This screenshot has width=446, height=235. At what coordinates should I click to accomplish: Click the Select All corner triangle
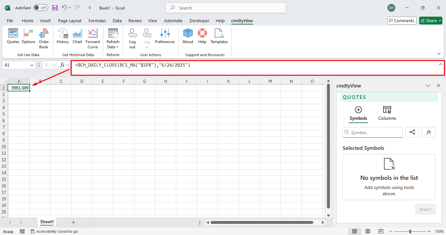[x=4, y=81]
